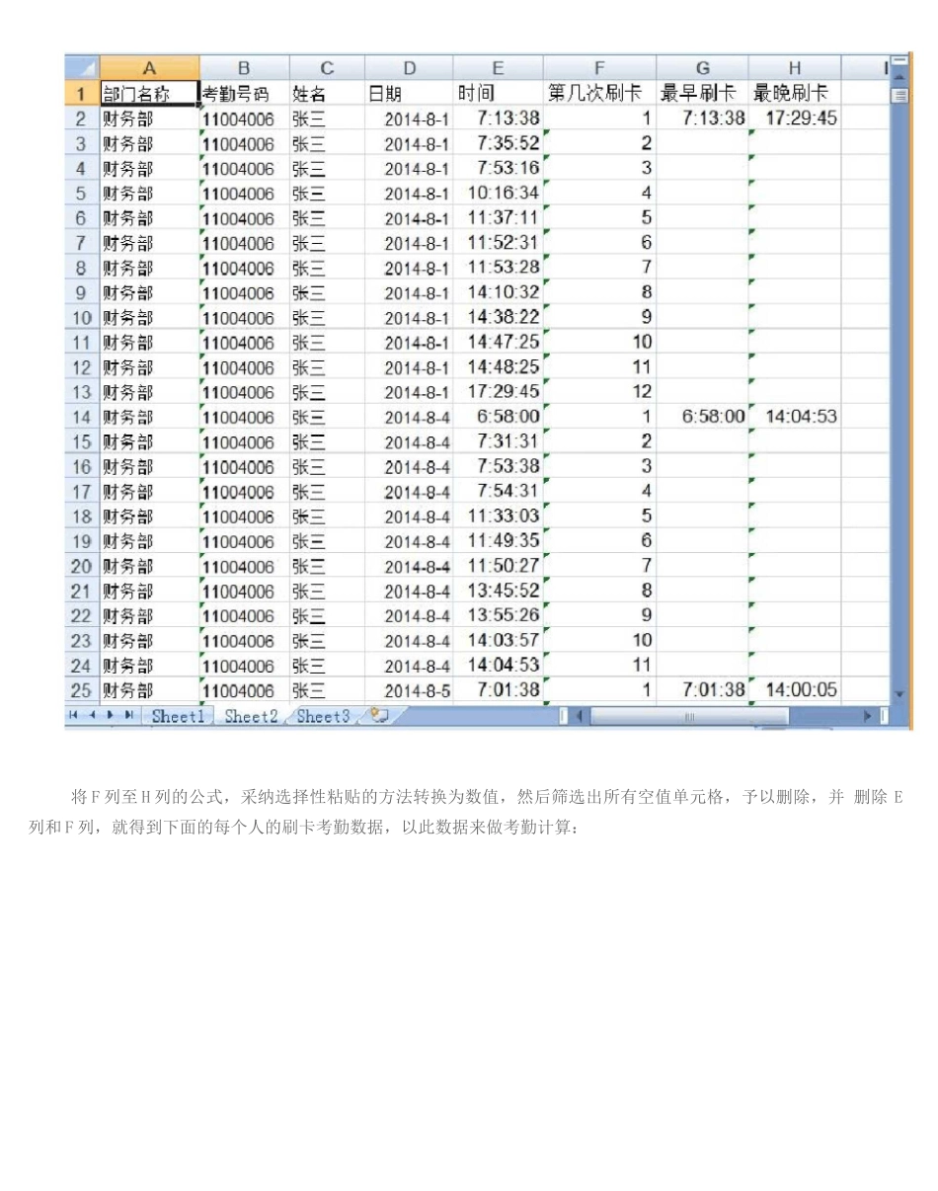Screen dimensions: 938x1191
Task: Click the first-sheet navigation arrow
Action: [x=74, y=716]
